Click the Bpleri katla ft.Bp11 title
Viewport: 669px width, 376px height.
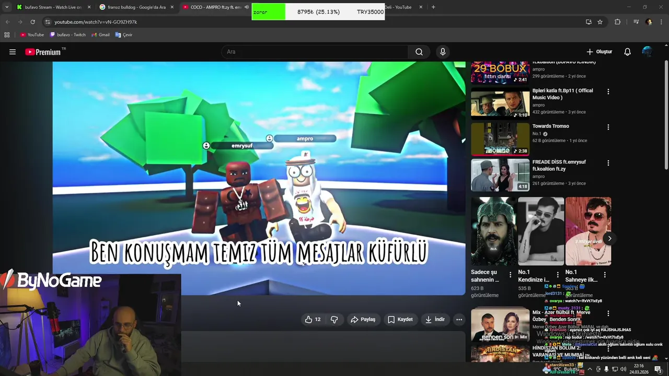pos(562,94)
